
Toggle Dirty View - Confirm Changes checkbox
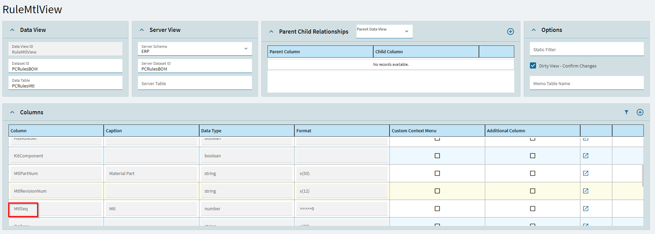[533, 65]
